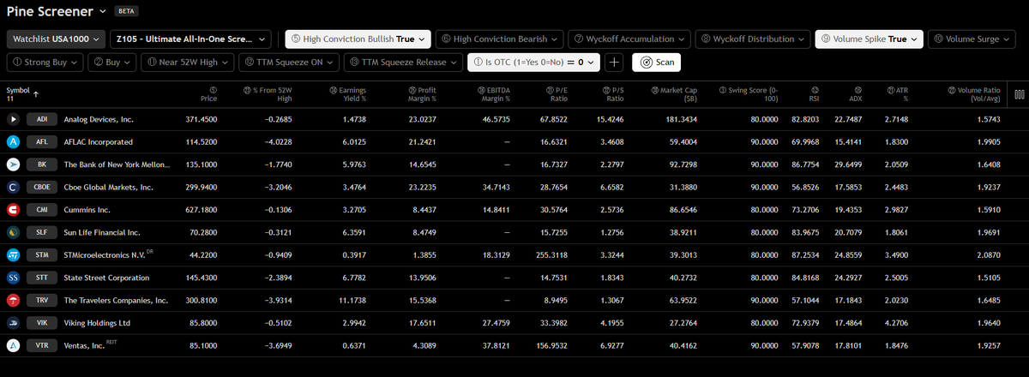Select the ADI ticker badge
The width and height of the screenshot is (1029, 377).
(x=42, y=119)
